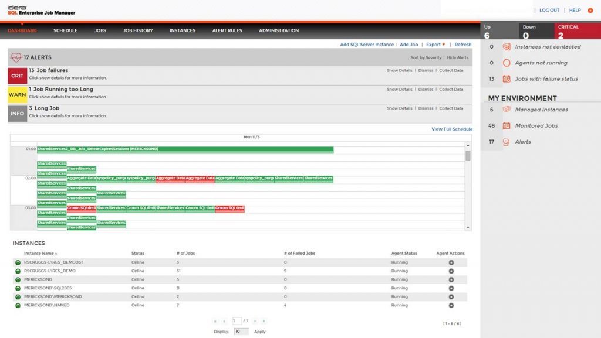The image size is (601, 338).
Task: Go to previous page arrow in pager
Action: (224, 321)
